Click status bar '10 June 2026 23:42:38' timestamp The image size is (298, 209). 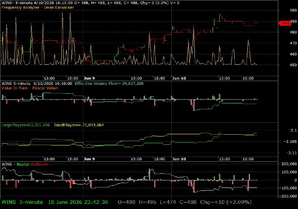tap(78, 202)
